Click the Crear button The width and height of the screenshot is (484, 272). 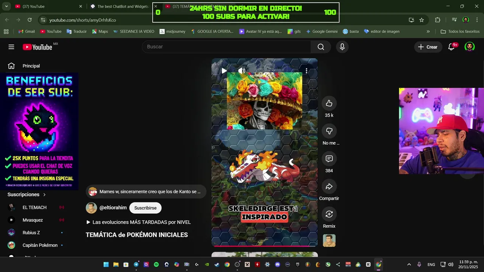(428, 47)
